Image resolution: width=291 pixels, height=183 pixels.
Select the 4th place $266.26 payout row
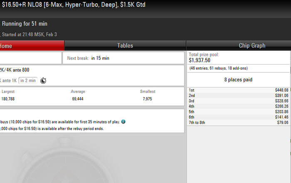(239, 106)
